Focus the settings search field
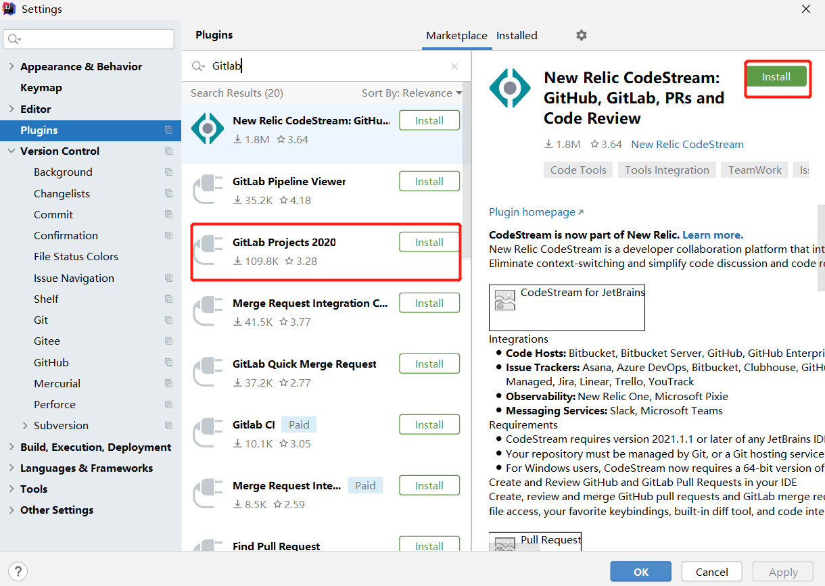Screen dimensions: 825x586 (x=89, y=39)
